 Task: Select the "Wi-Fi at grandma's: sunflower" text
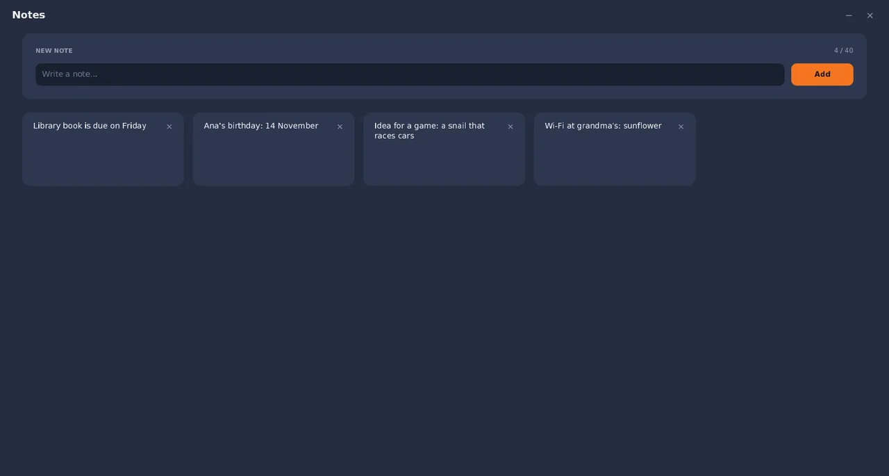[x=603, y=126]
